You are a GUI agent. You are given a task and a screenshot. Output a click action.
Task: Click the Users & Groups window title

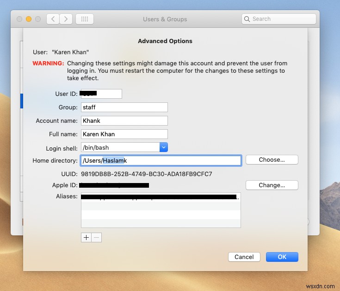pos(165,19)
